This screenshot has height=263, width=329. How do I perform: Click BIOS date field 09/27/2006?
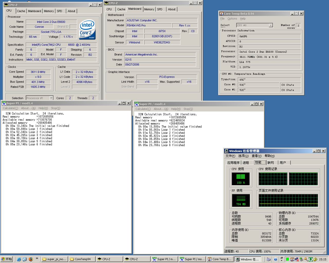pyautogui.click(x=160, y=64)
